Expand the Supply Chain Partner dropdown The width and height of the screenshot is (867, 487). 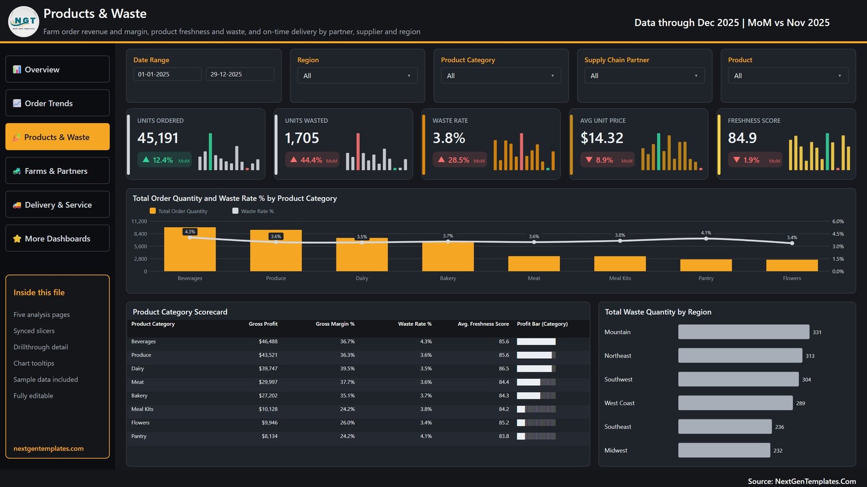point(644,76)
